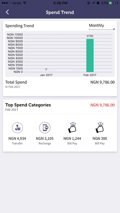Viewport: 120px width, 213px height.
Task: Tap the Feb 2017 axis label
Action: click(x=90, y=75)
